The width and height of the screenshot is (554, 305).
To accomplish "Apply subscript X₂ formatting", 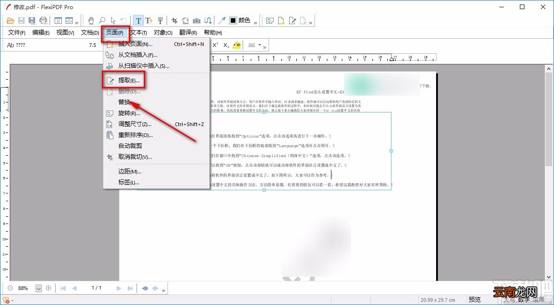I will tap(226, 45).
